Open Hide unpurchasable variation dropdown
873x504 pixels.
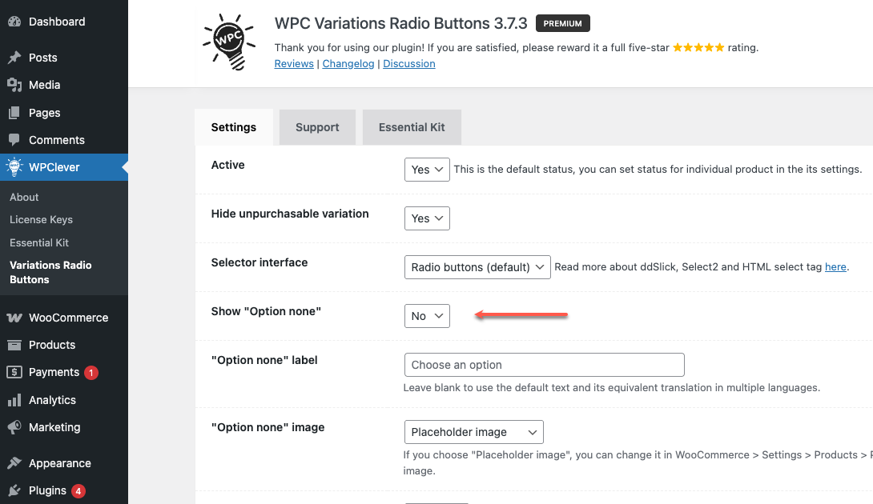click(x=427, y=218)
